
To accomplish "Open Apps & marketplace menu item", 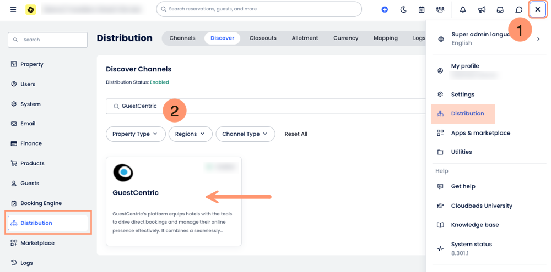I will coord(480,133).
